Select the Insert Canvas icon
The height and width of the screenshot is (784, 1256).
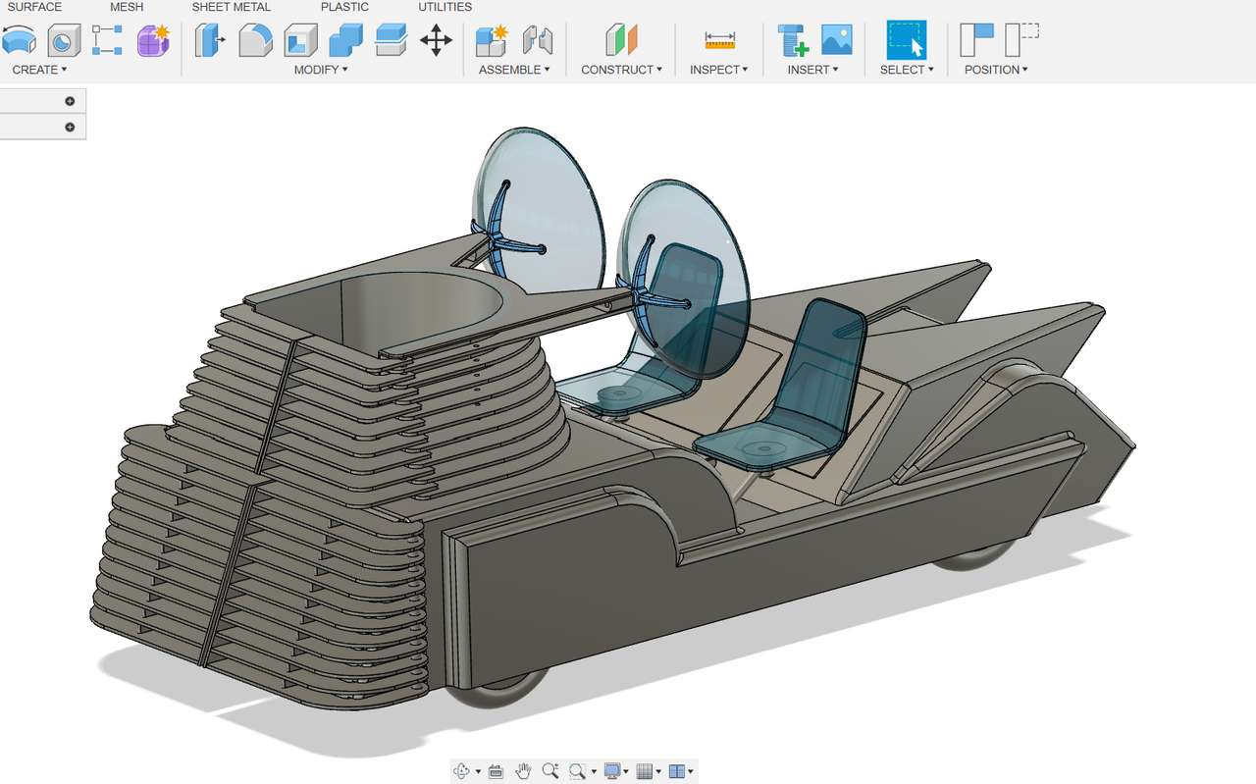835,41
